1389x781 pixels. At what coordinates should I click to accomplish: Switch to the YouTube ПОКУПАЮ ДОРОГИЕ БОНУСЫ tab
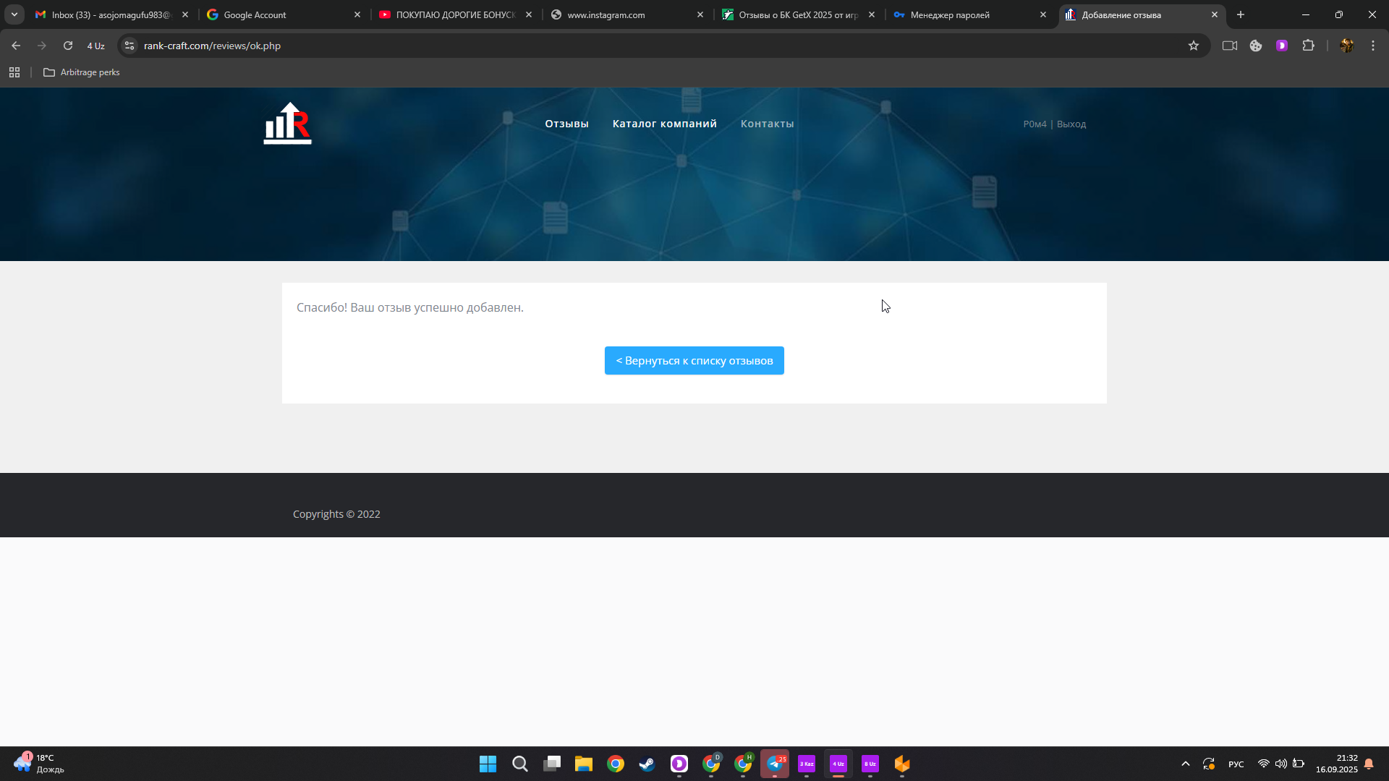coord(454,14)
